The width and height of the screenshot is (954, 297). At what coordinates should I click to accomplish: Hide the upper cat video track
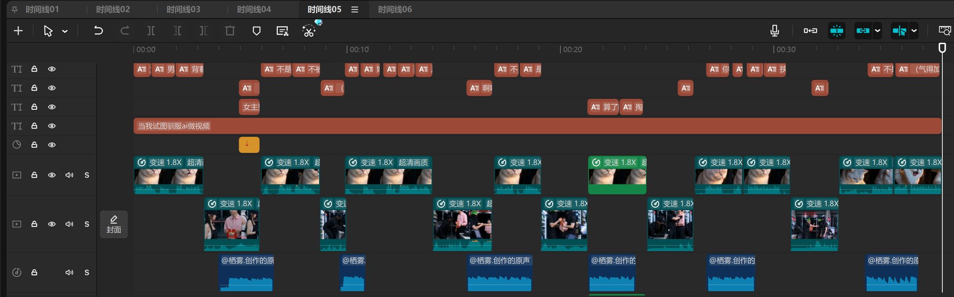pos(52,175)
